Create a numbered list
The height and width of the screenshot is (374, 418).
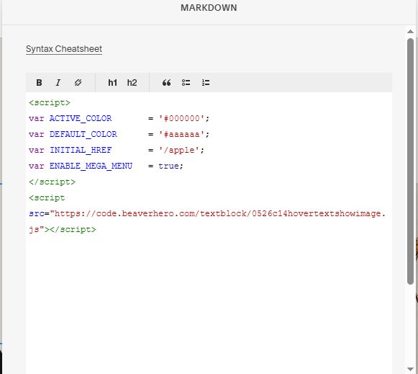pos(206,83)
